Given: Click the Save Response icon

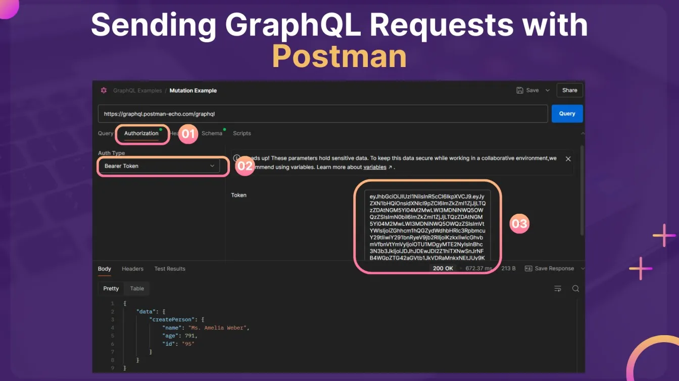Looking at the screenshot, I should coord(528,269).
